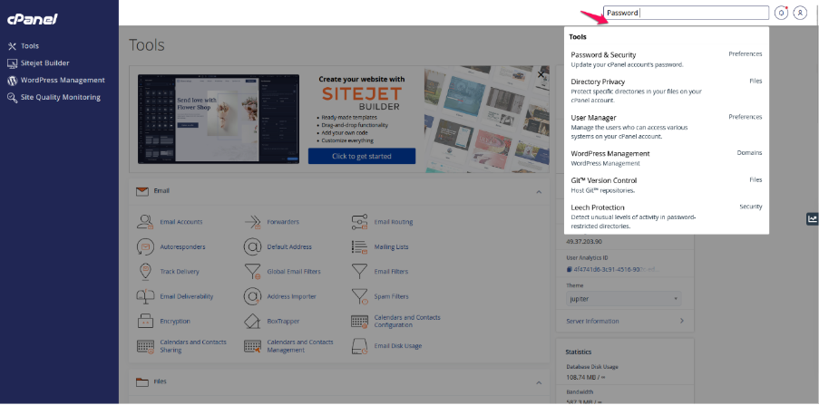This screenshot has height=405, width=819.
Task: Collapse the Files section
Action: coord(539,382)
